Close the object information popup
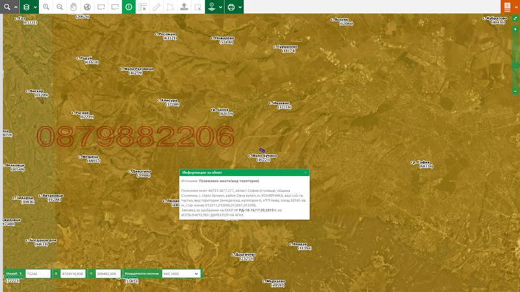520x292 pixels. (305, 173)
